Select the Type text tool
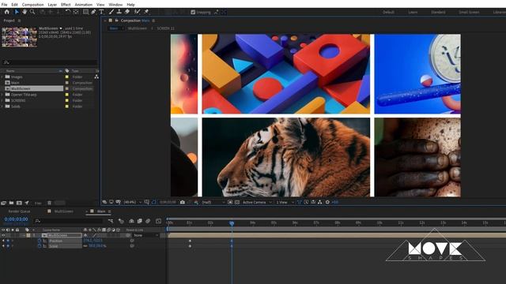Viewport: 506px width, 284px height. coord(102,12)
